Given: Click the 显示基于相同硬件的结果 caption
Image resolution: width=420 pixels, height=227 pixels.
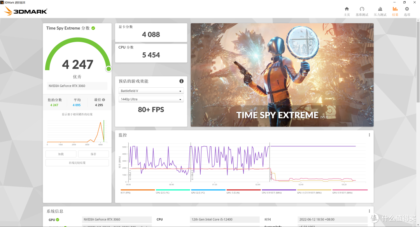Looking at the screenshot, I should [x=77, y=114].
